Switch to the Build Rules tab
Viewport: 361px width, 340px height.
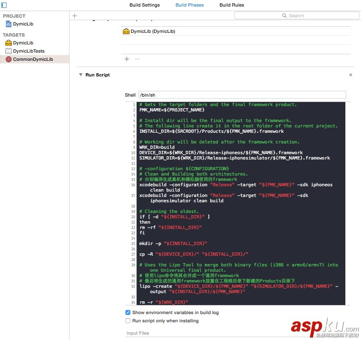(231, 5)
